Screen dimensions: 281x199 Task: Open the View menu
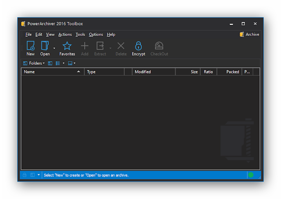(50, 35)
